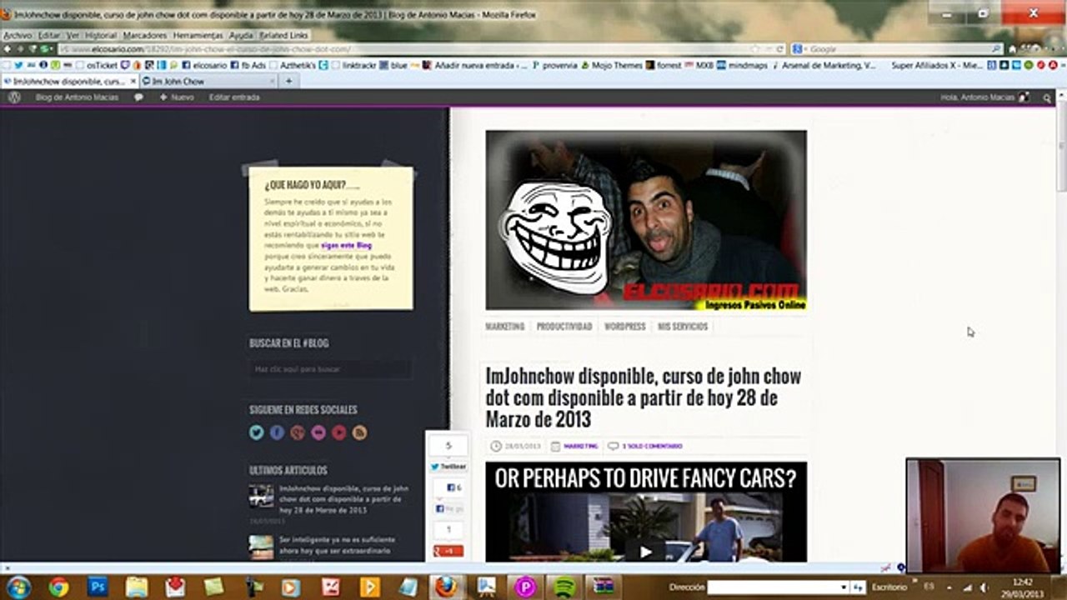The image size is (1067, 600).
Task: Open the WORDPRESS navigation item
Action: 625,327
